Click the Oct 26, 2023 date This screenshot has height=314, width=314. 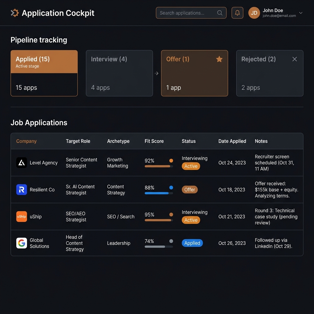(x=232, y=243)
